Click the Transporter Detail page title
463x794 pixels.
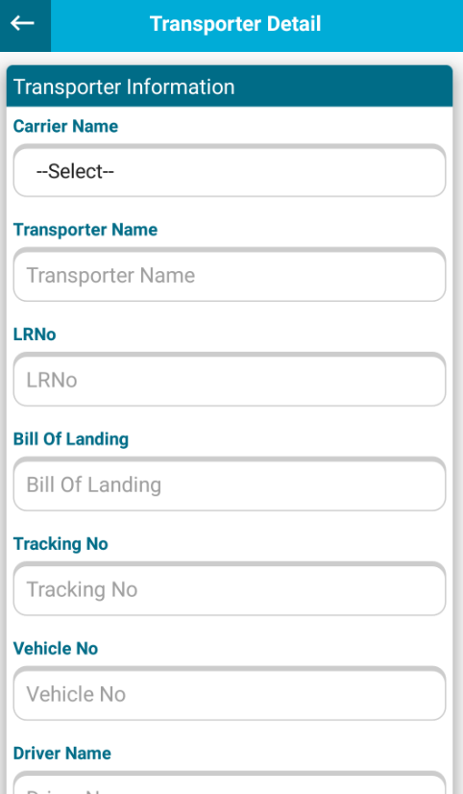235,24
